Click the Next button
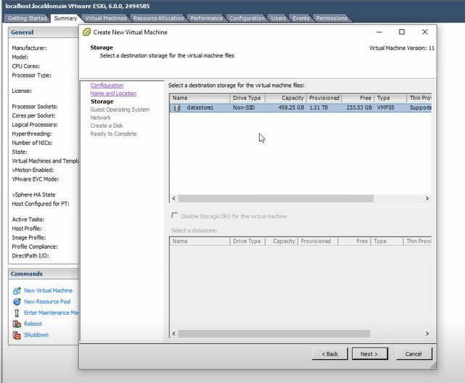The height and width of the screenshot is (383, 465). coord(369,354)
